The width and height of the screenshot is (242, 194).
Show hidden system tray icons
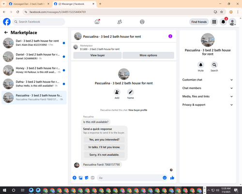coord(208,190)
